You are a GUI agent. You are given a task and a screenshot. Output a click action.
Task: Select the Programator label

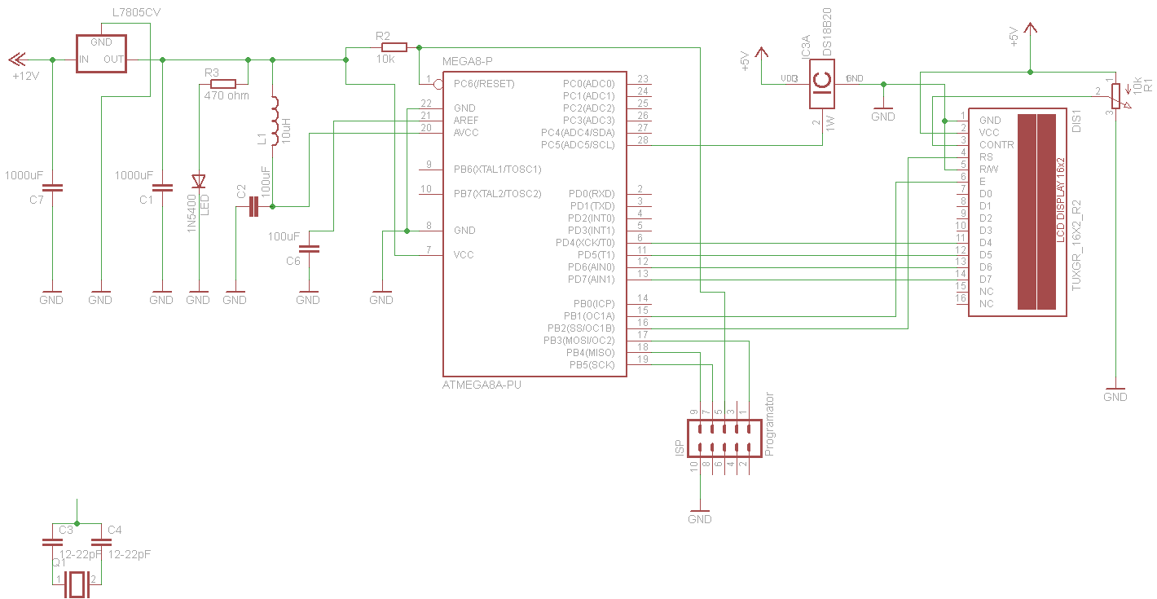tap(770, 424)
